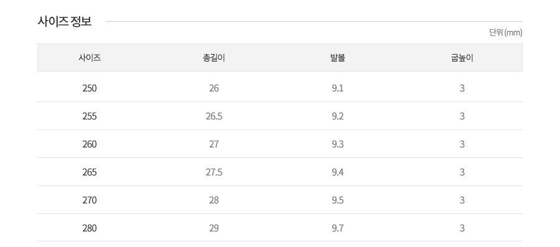This screenshot has width=560, height=247.
Task: Click size 250 in the table
Action: click(90, 88)
